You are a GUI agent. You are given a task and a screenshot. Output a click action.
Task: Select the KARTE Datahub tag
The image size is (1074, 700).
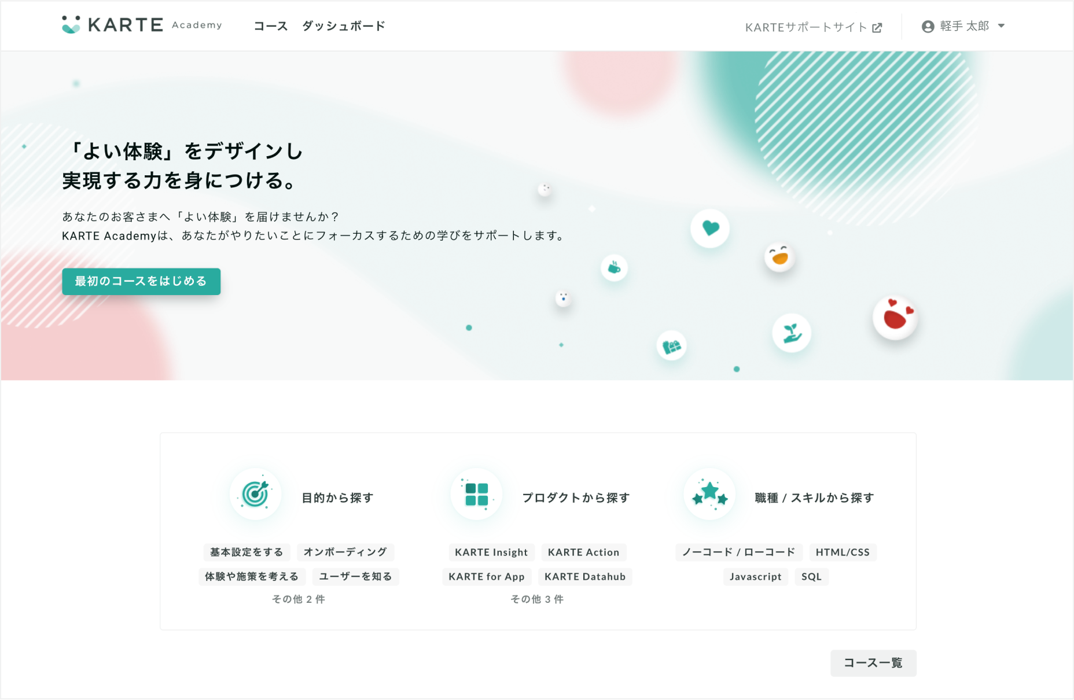coord(585,576)
